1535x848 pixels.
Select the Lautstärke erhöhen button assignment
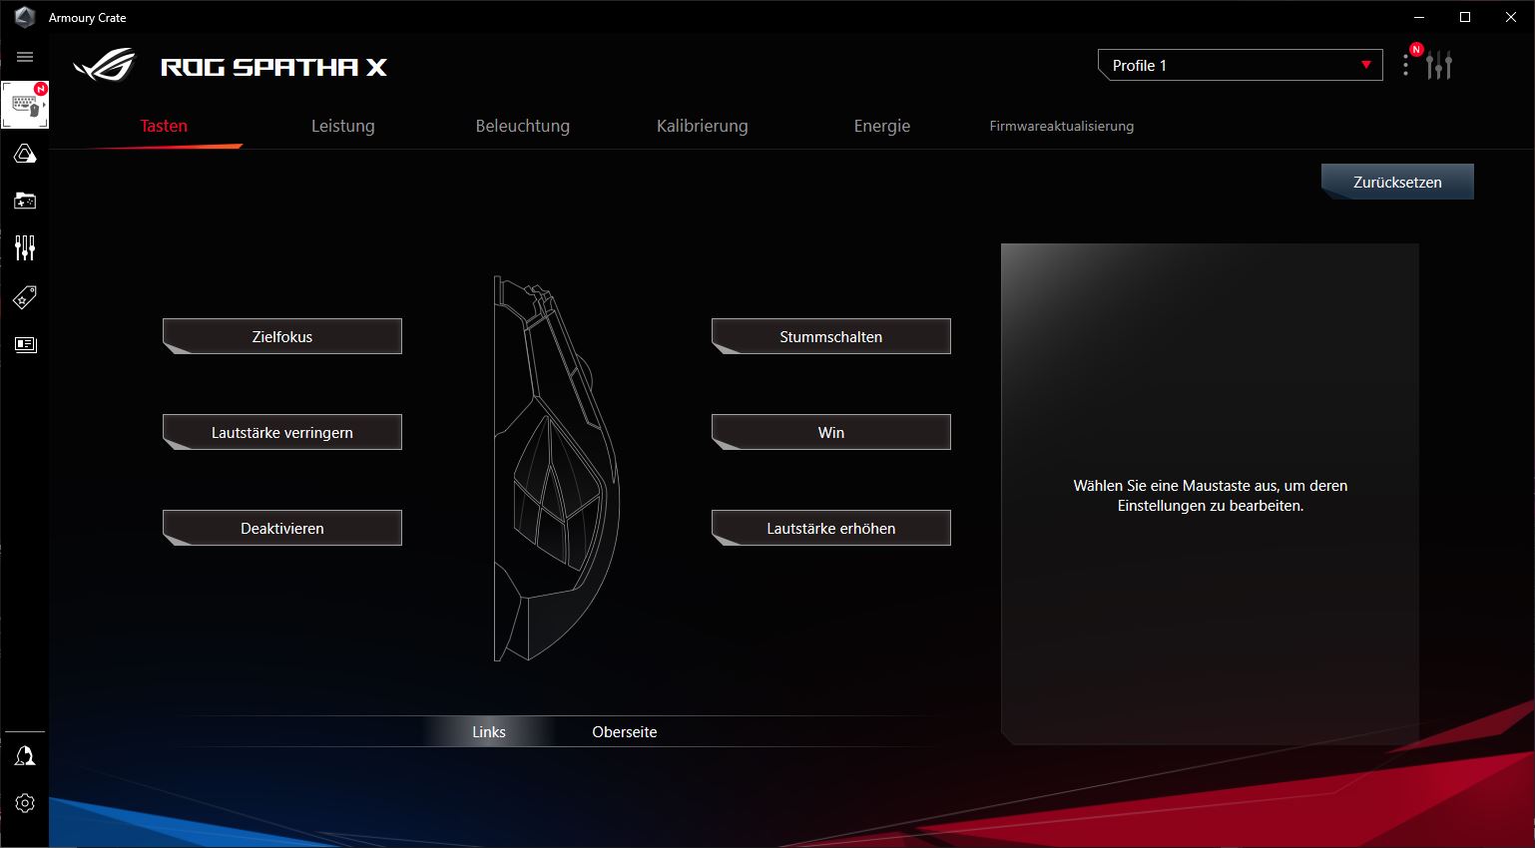831,528
